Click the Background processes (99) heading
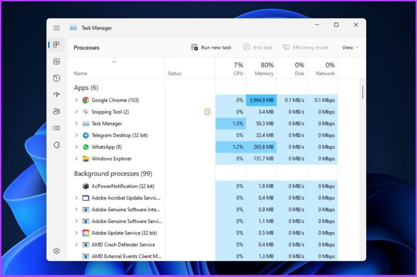The height and width of the screenshot is (277, 417). [113, 173]
